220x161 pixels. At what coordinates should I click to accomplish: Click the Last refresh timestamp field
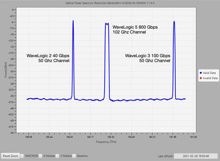[x=196, y=156]
